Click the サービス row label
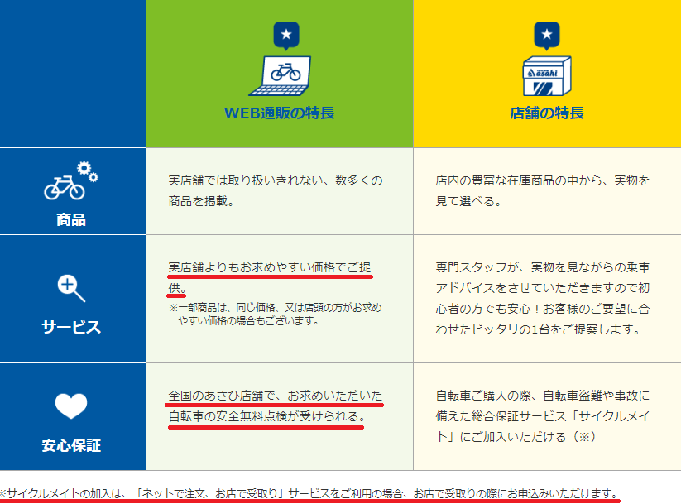Screen dimensions: 681x504 (x=71, y=327)
